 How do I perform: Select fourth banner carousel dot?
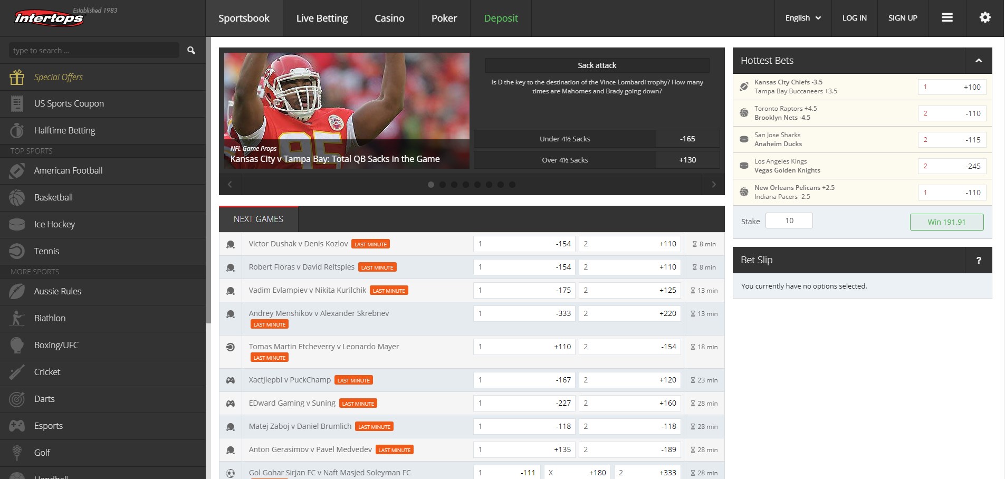coord(466,185)
